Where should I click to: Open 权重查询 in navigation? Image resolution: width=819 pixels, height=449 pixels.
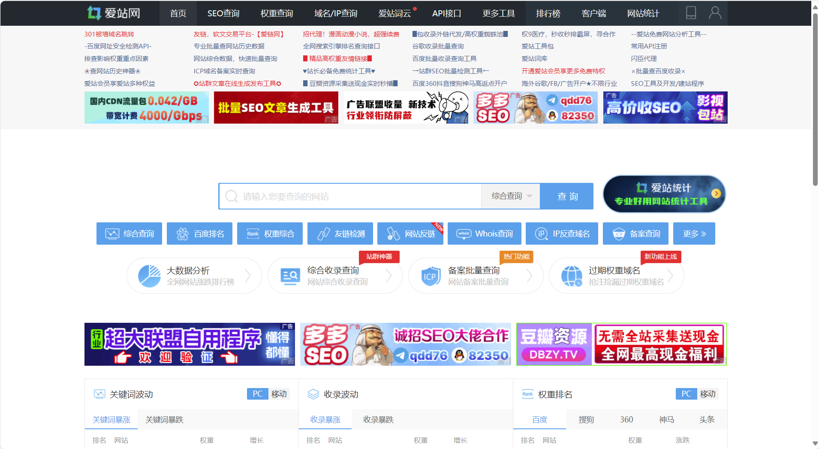pyautogui.click(x=277, y=13)
